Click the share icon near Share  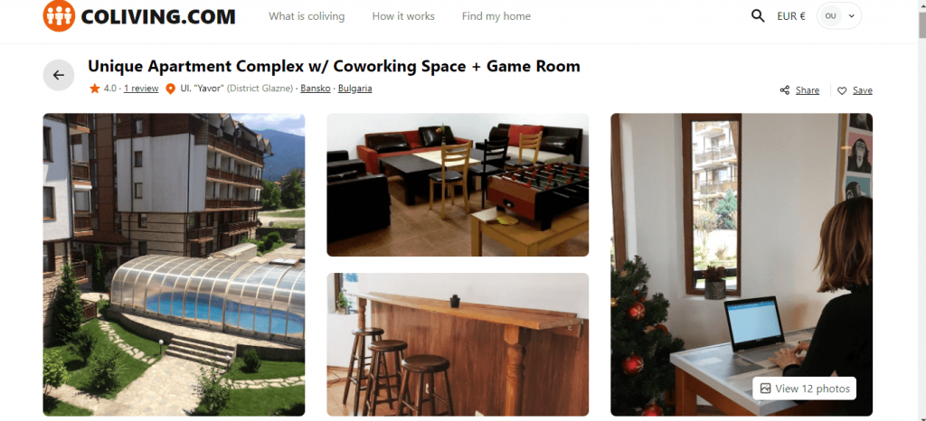click(x=785, y=90)
